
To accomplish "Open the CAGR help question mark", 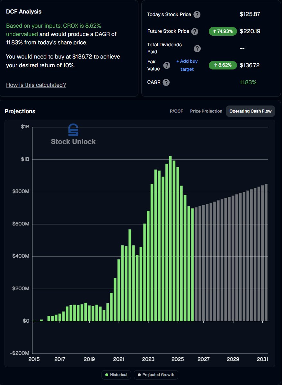I will click(166, 82).
